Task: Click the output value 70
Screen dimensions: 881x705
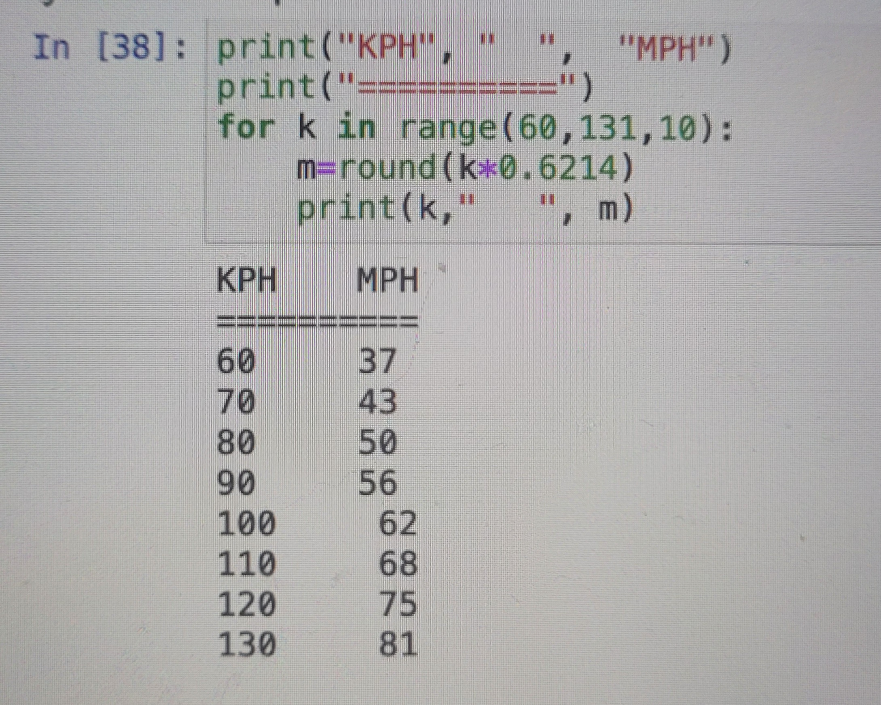Action: (x=237, y=402)
